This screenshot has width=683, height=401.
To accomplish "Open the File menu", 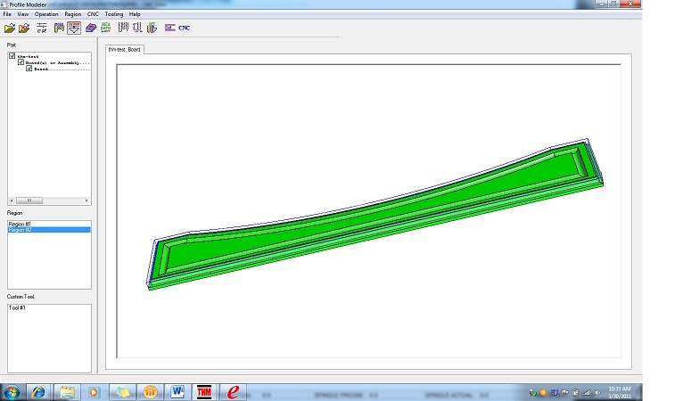I will point(8,14).
